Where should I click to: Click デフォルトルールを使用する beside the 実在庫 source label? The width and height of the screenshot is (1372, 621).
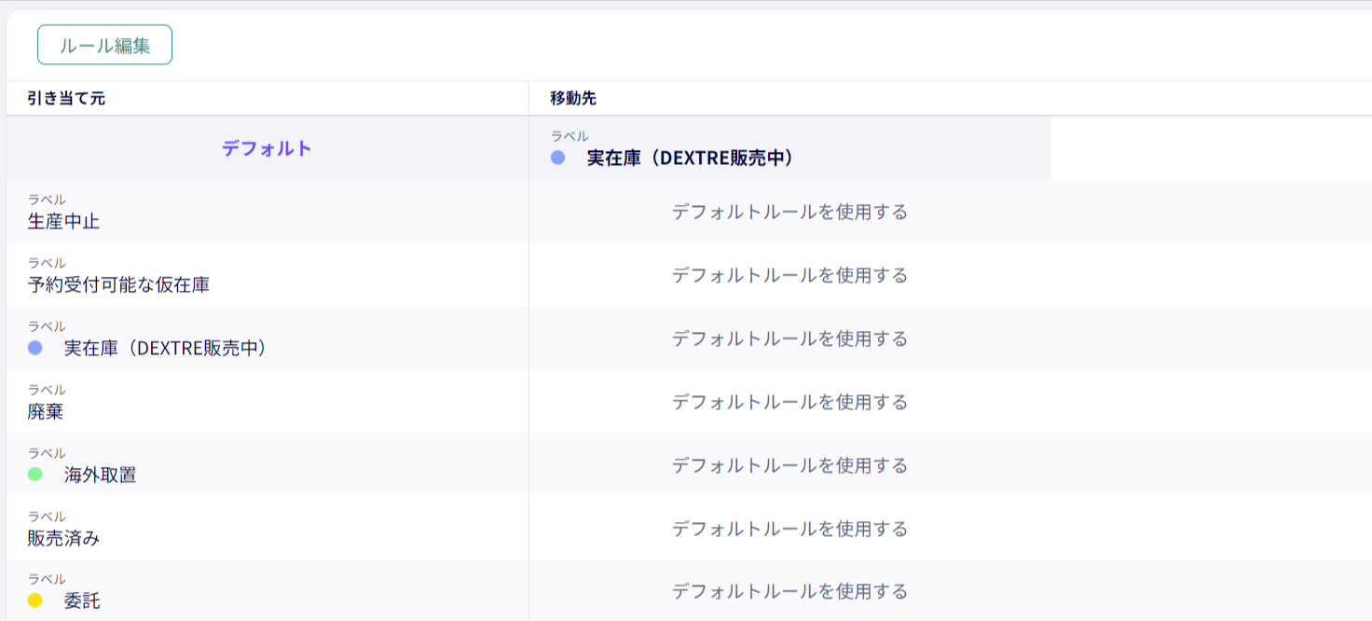pyautogui.click(x=790, y=338)
